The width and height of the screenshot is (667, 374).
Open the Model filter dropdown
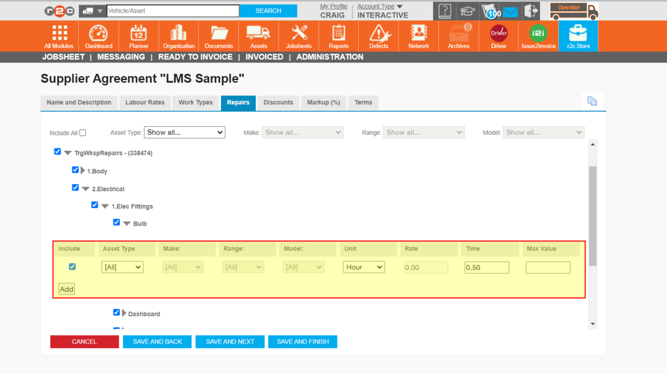(x=544, y=132)
